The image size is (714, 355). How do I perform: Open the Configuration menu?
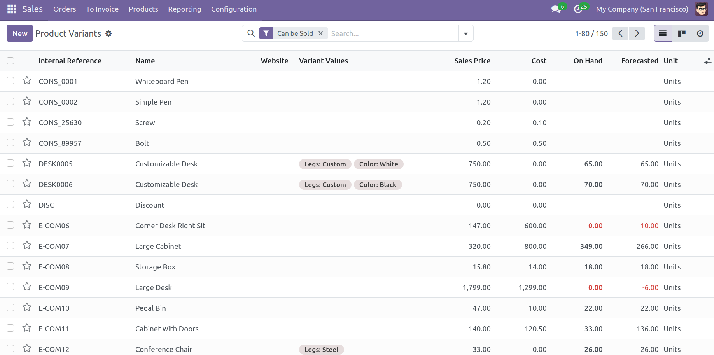(234, 9)
